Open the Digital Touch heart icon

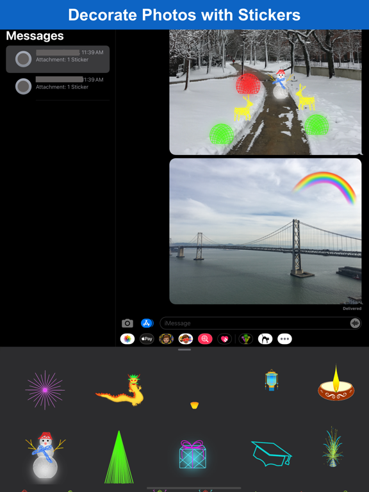point(225,339)
